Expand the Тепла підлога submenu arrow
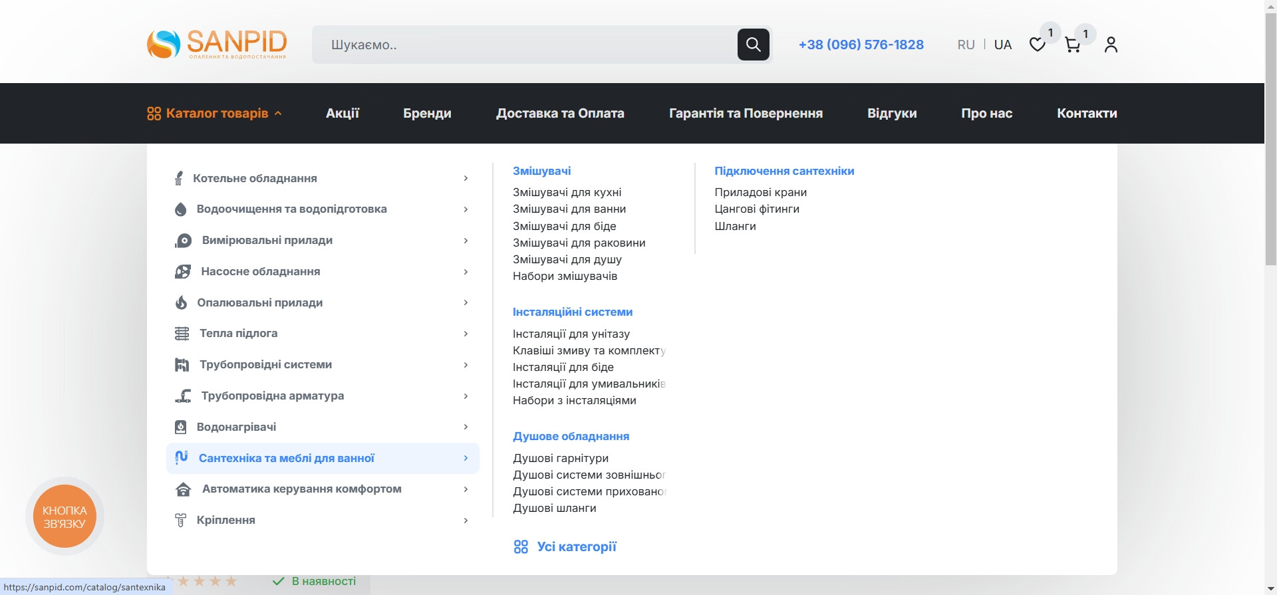1277x595 pixels. point(466,334)
